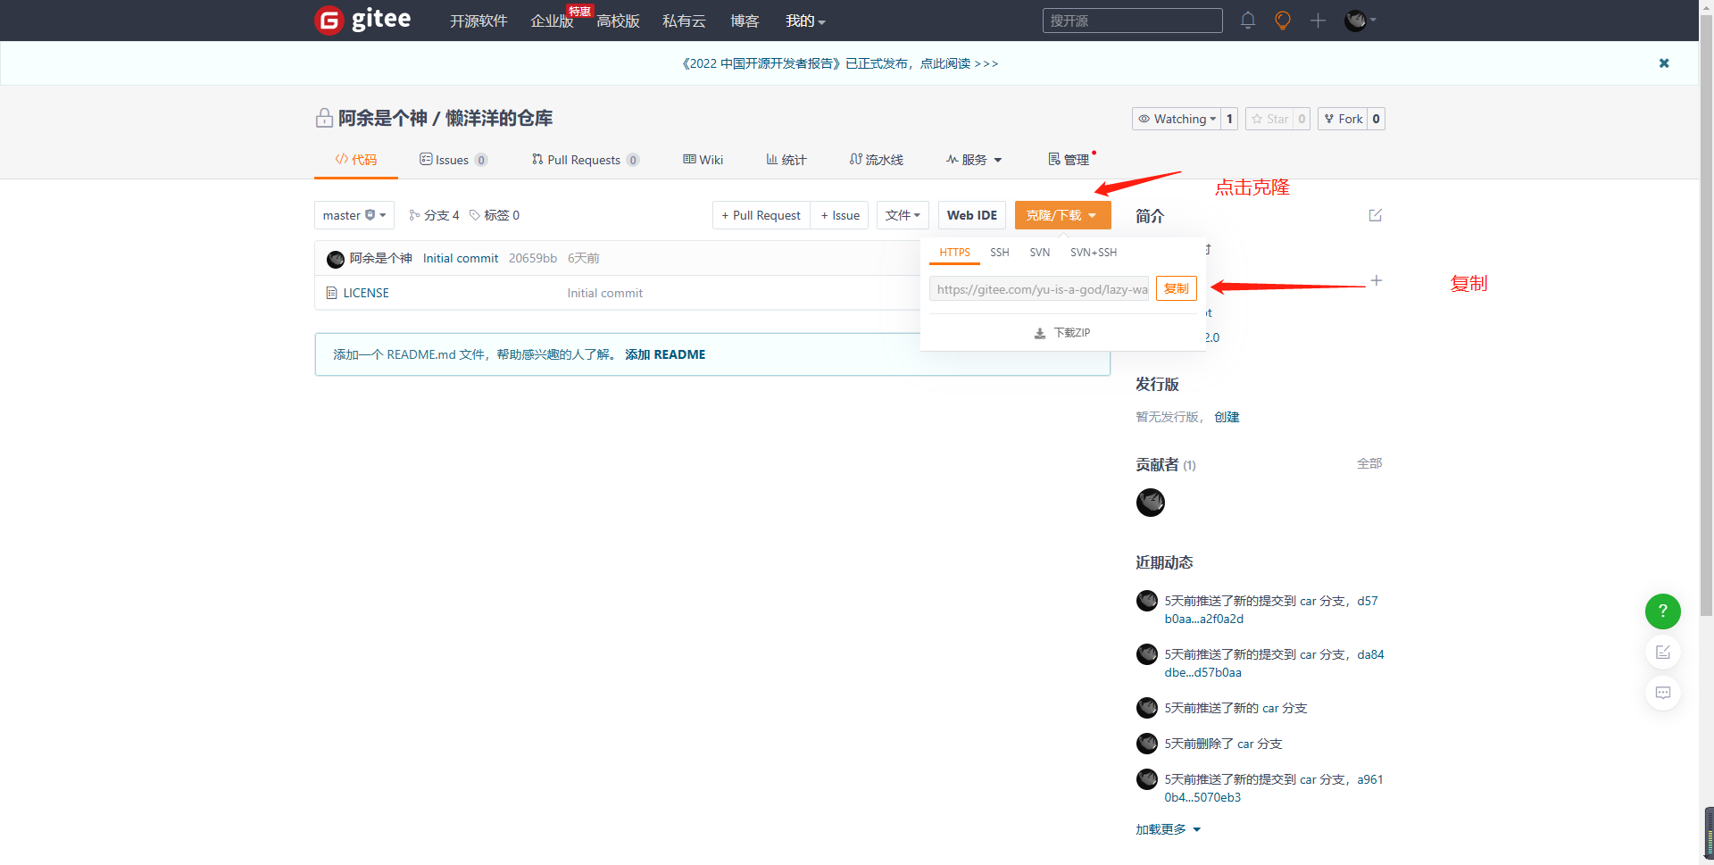Click the private repository lock icon
Screen dimensions: 1714x865
(324, 118)
